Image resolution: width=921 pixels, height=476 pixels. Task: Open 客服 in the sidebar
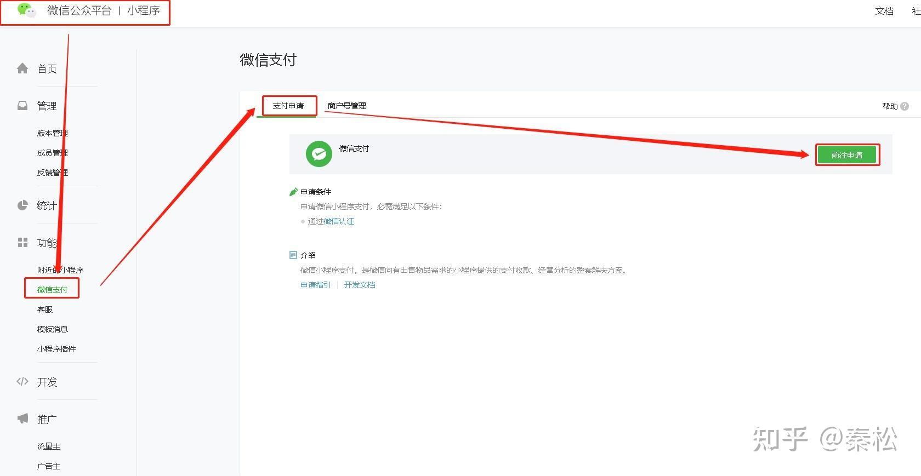tap(45, 309)
